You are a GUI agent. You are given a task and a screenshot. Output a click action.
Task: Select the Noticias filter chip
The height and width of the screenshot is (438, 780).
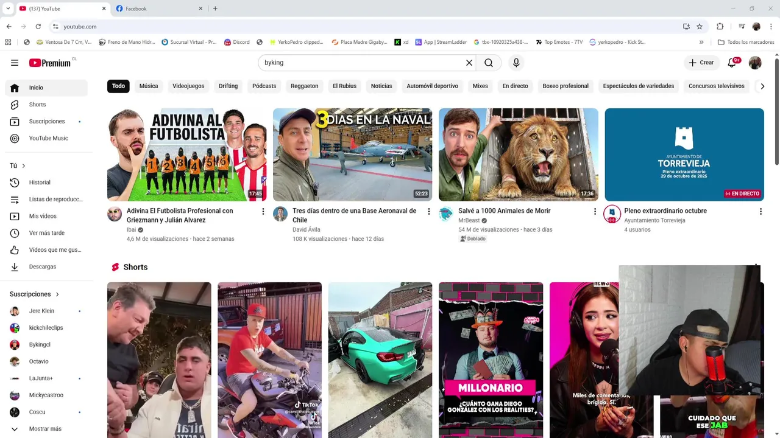pos(381,86)
